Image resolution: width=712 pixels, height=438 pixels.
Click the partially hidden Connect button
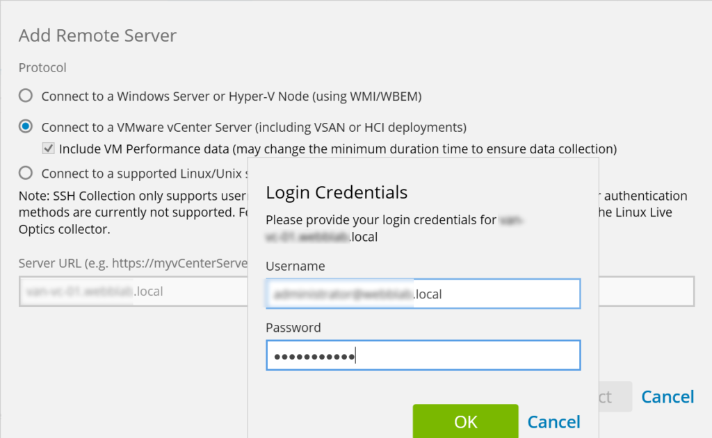pos(615,397)
